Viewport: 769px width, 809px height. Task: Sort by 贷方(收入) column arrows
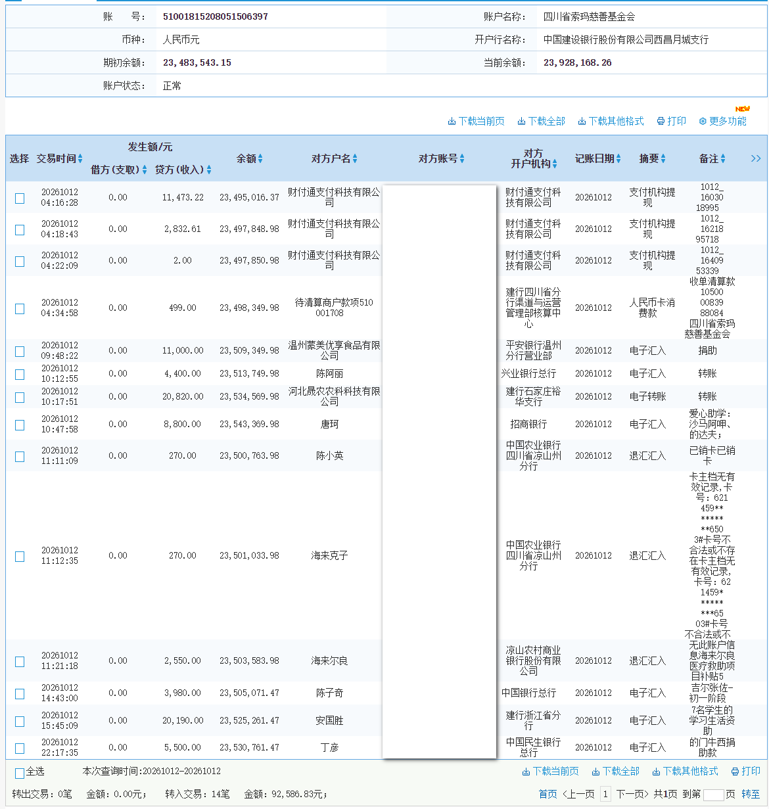pos(209,170)
